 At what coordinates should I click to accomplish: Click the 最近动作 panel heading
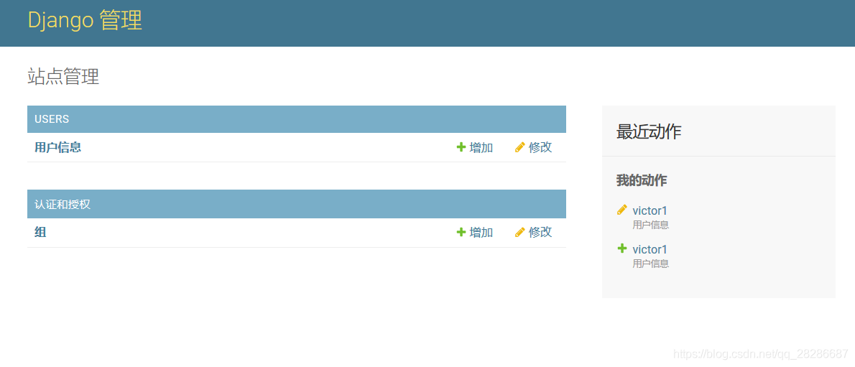point(649,131)
